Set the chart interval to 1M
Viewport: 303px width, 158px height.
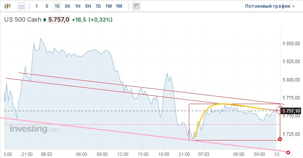[x=119, y=6]
